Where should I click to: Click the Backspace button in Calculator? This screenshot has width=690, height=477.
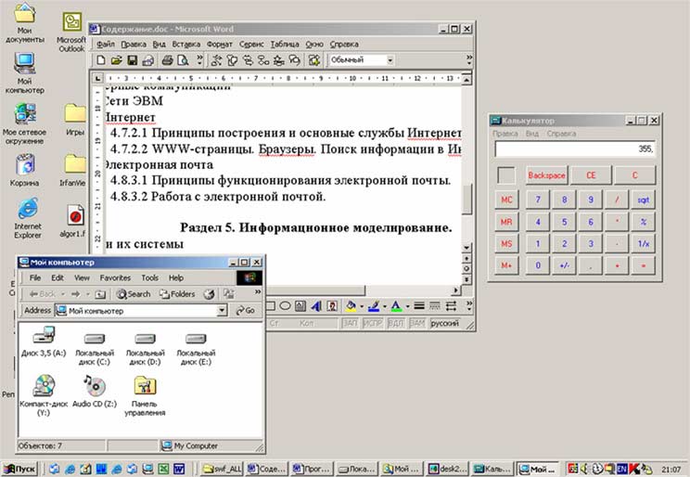546,175
